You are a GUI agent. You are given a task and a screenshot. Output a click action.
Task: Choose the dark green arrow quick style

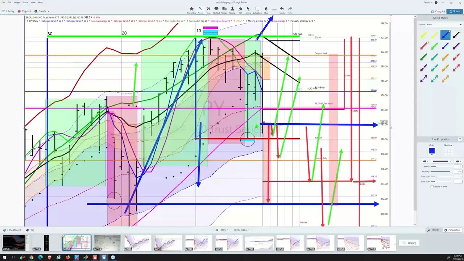pos(423,57)
